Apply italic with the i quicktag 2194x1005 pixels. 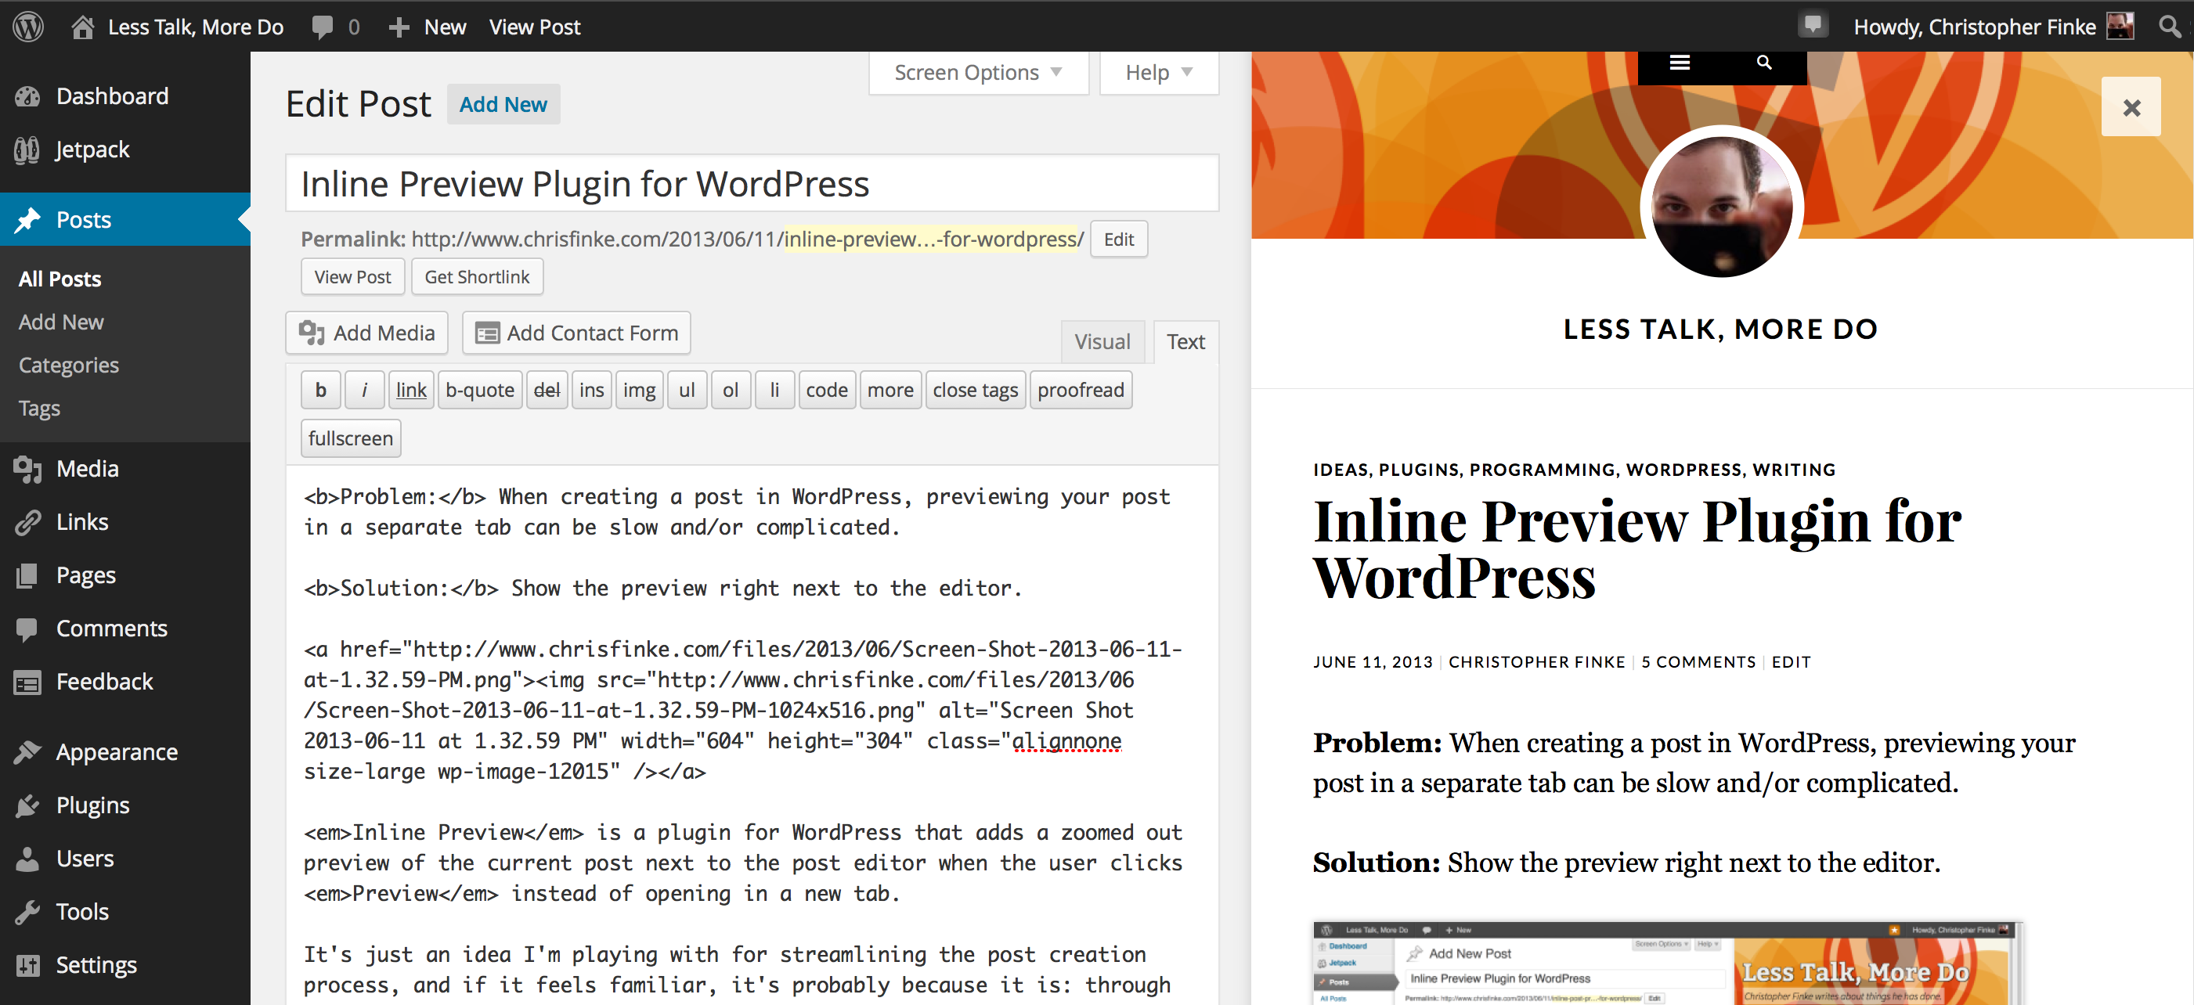[365, 390]
